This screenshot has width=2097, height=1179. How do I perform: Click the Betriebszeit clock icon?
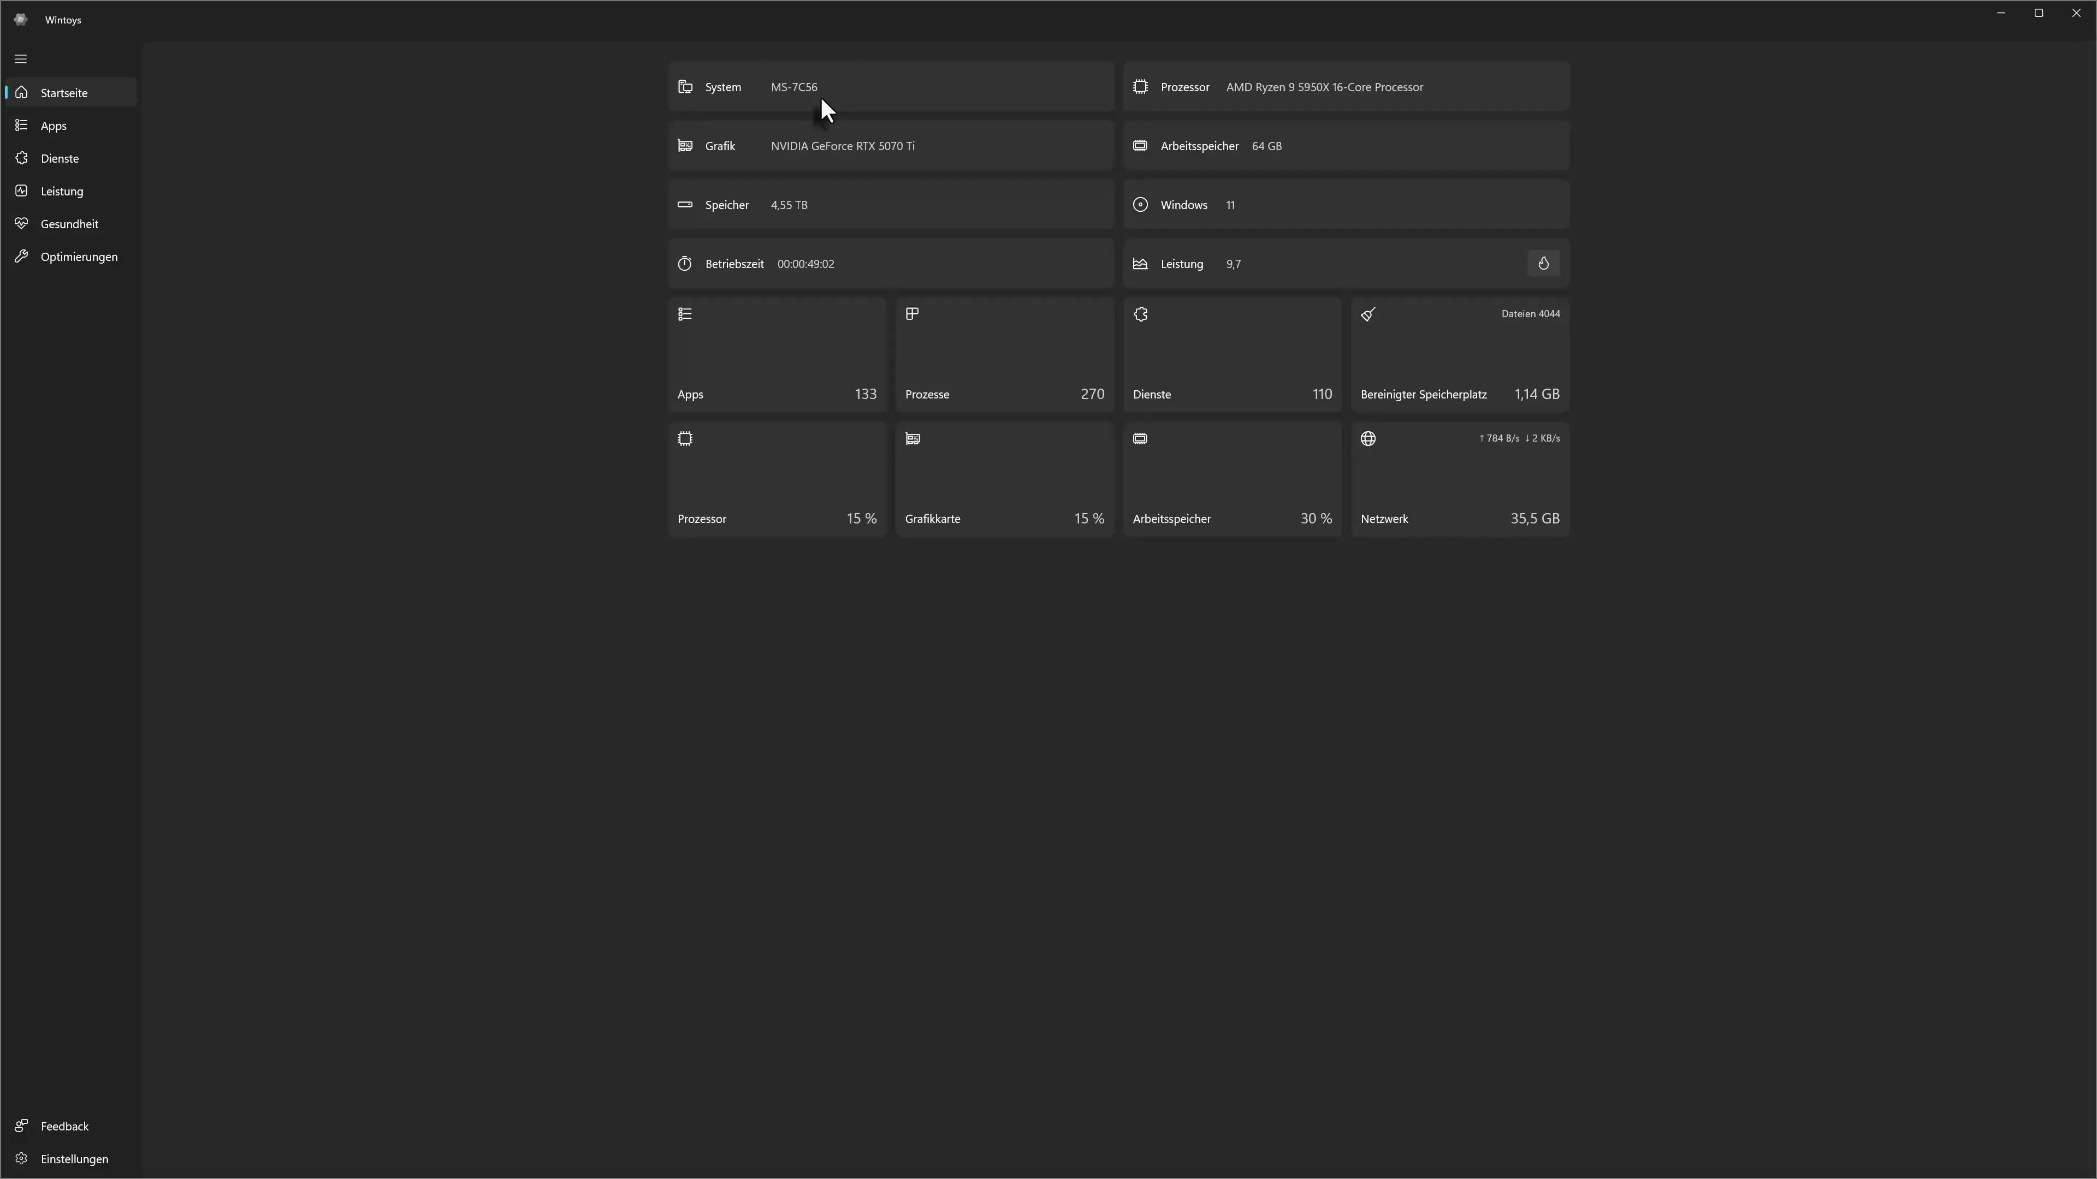685,263
